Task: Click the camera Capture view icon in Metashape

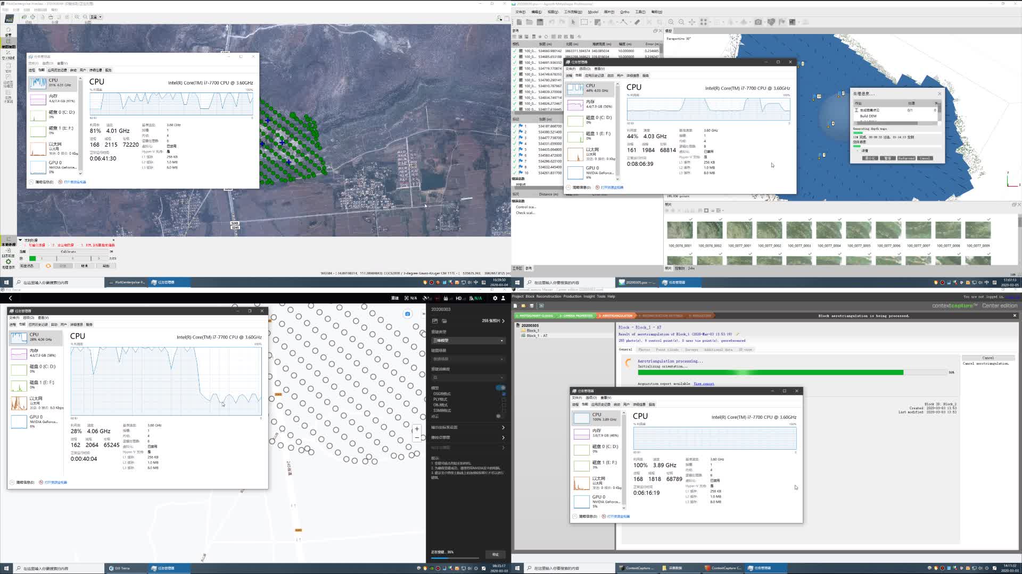Action: pyautogui.click(x=758, y=22)
